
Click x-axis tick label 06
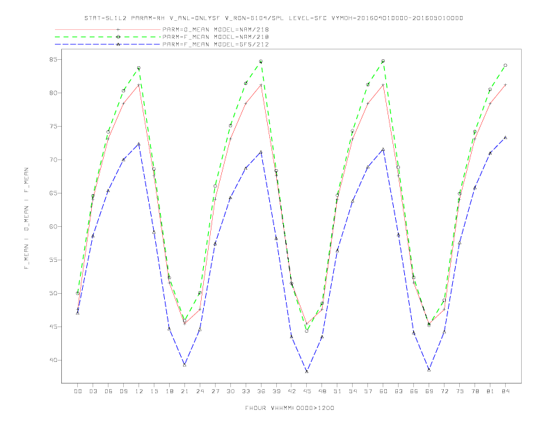coord(109,391)
